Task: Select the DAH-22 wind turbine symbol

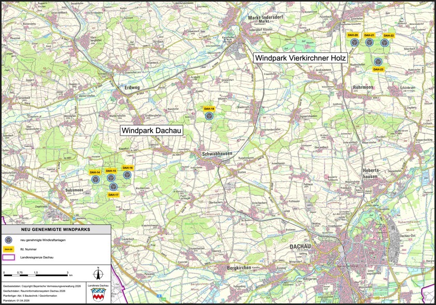Action: point(385,42)
